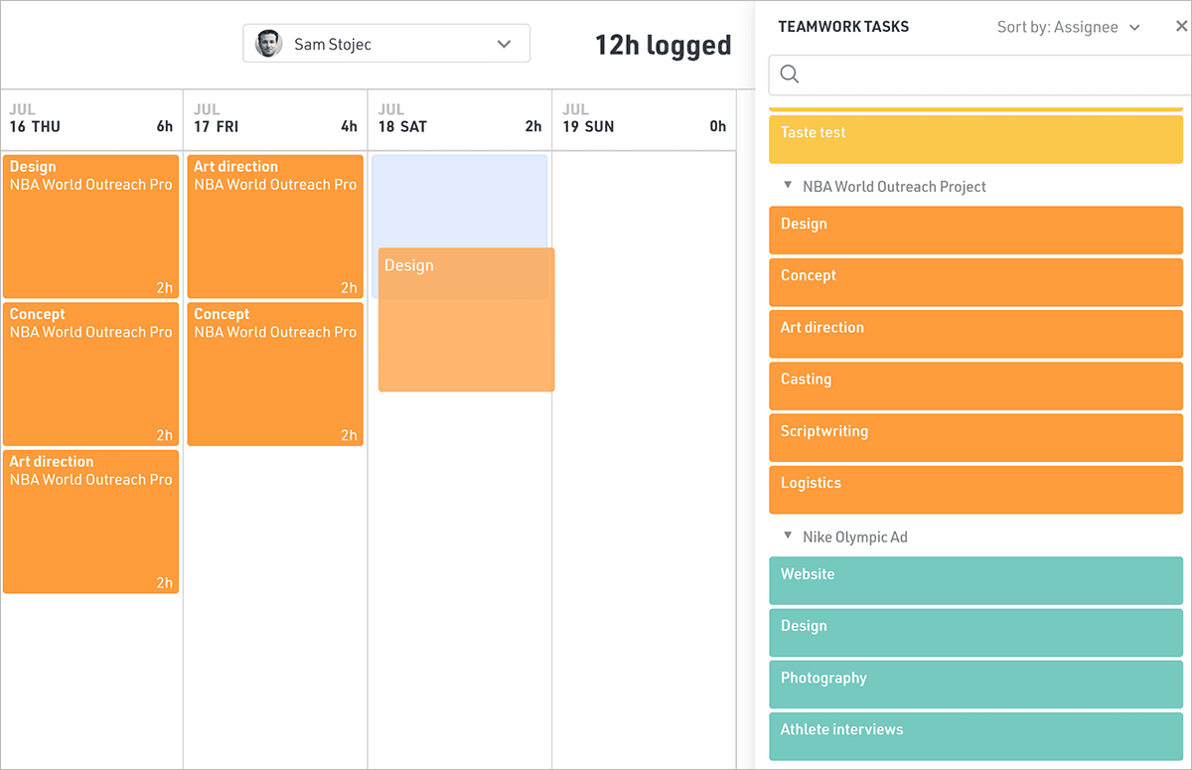1192x770 pixels.
Task: Select the Athlete interviews task
Action: click(x=975, y=735)
